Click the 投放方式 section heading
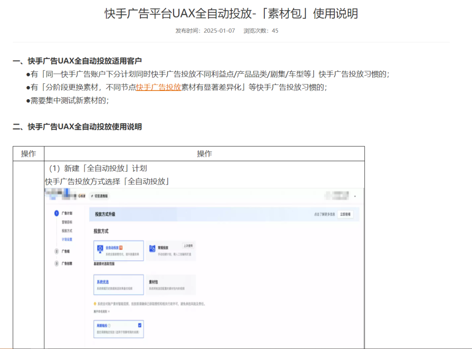 101,231
